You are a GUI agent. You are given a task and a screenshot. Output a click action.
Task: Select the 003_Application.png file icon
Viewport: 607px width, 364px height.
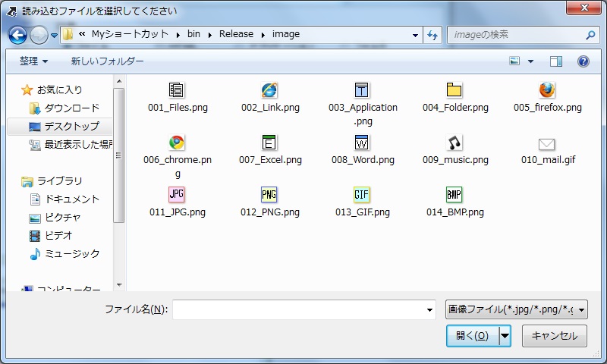click(362, 89)
